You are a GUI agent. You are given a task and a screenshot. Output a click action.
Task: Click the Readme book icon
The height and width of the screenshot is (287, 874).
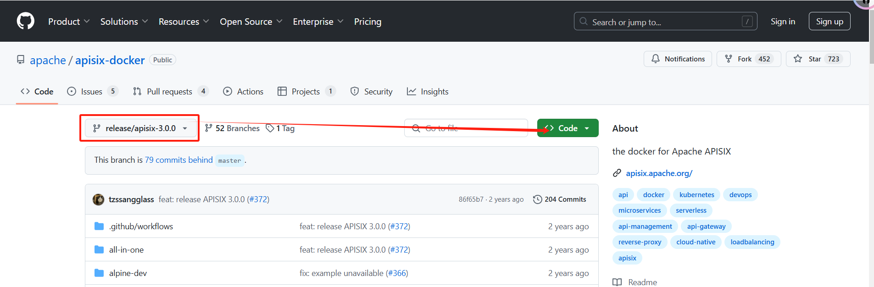point(618,282)
